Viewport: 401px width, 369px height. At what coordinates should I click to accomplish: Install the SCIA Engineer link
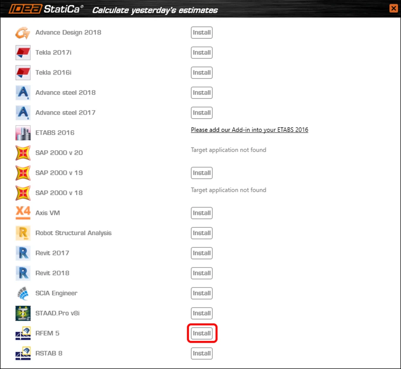(x=202, y=293)
